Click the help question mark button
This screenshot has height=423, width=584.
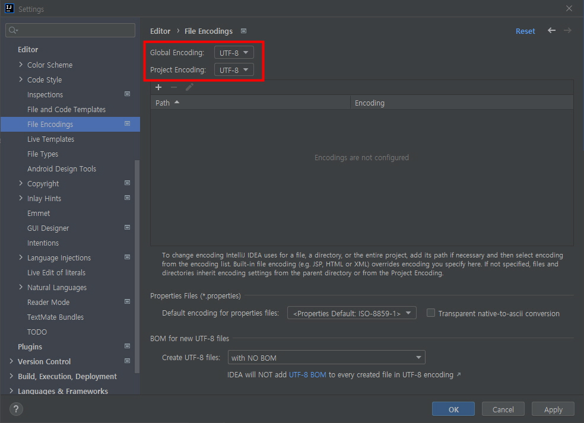click(x=15, y=409)
